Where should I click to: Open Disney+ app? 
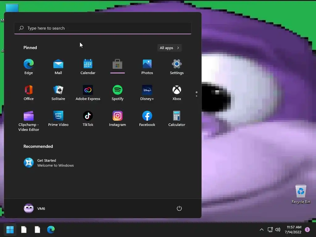click(x=147, y=93)
